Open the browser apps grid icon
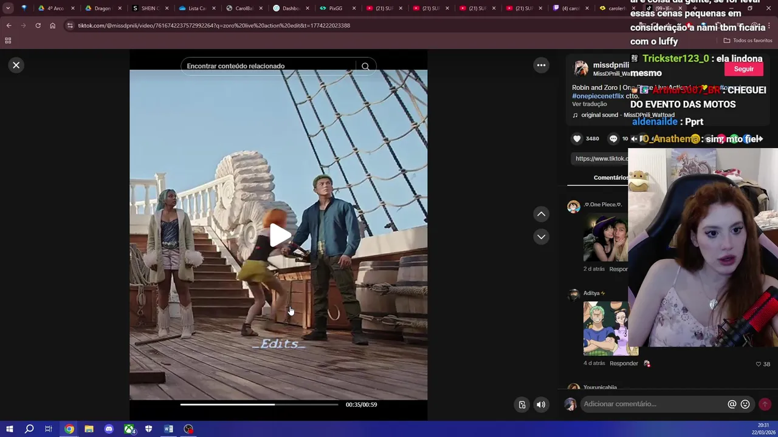Screen dimensions: 778x437 click(8, 41)
